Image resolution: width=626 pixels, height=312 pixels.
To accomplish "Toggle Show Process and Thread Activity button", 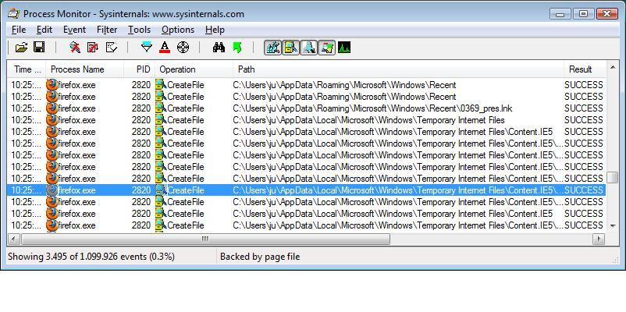I will click(326, 48).
